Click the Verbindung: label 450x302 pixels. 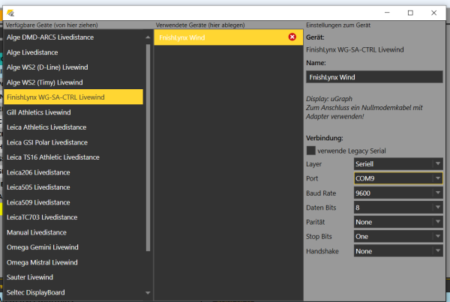325,138
